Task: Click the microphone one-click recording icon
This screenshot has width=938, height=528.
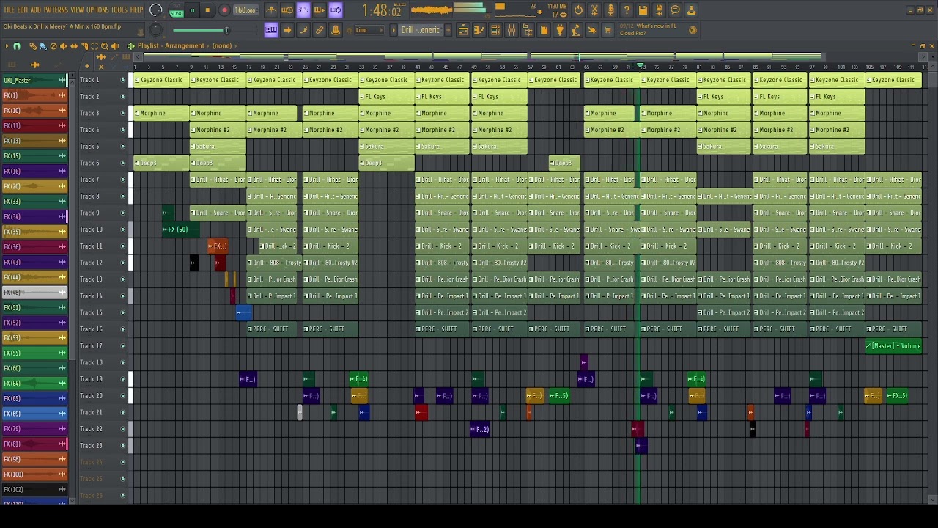Action: click(610, 10)
